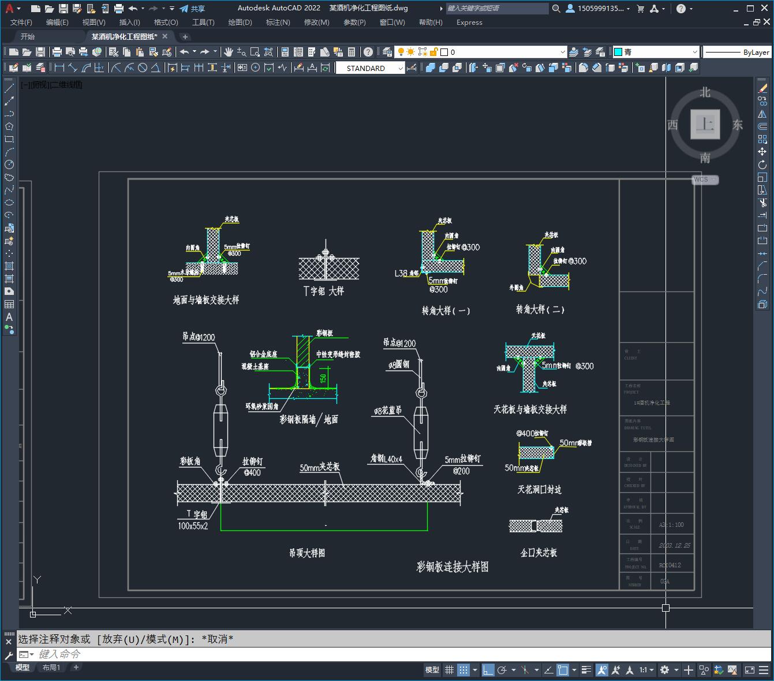Image resolution: width=774 pixels, height=681 pixels.
Task: Toggle drawing grid display in status bar
Action: pyautogui.click(x=450, y=670)
